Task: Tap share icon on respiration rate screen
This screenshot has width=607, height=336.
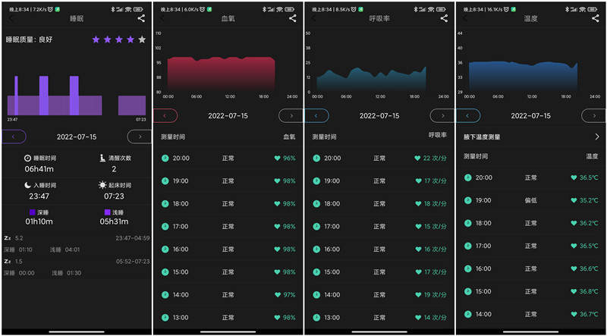Action: pos(444,18)
